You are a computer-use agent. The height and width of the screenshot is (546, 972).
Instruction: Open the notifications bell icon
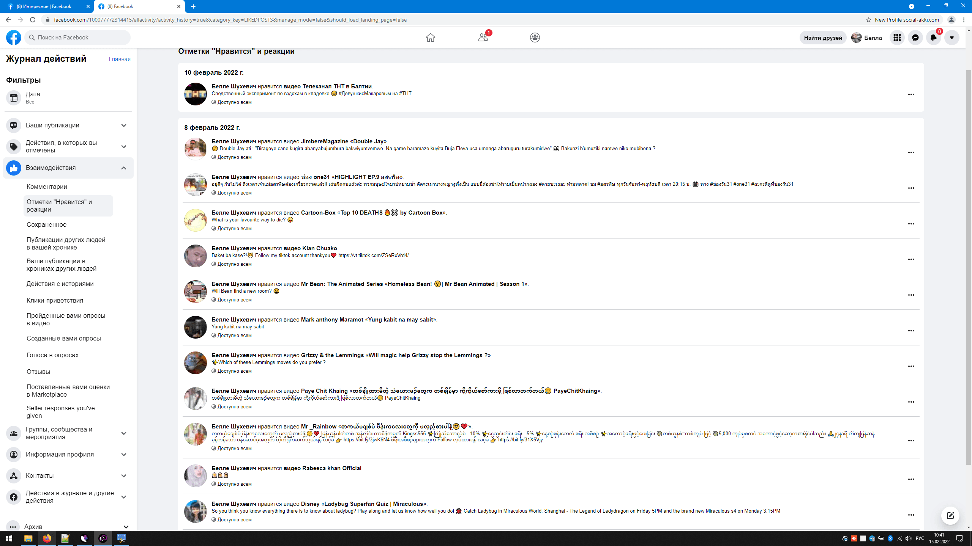934,38
